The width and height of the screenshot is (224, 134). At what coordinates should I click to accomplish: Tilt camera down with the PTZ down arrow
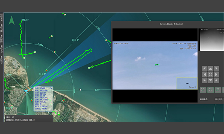pos(210,80)
